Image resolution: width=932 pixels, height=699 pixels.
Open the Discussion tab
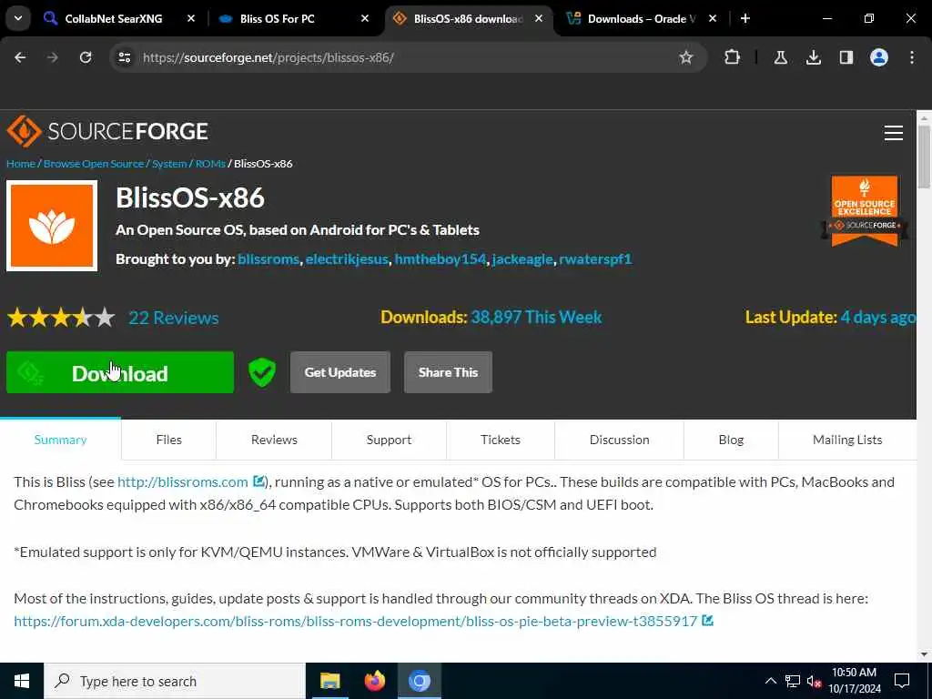619,440
